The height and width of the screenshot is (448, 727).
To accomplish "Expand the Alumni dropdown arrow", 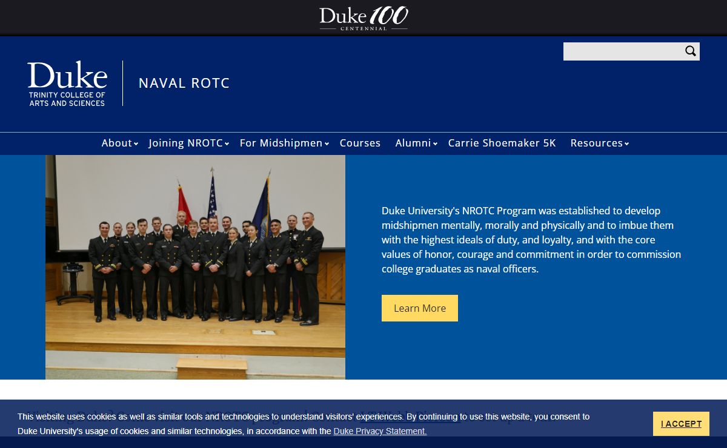I will [435, 144].
